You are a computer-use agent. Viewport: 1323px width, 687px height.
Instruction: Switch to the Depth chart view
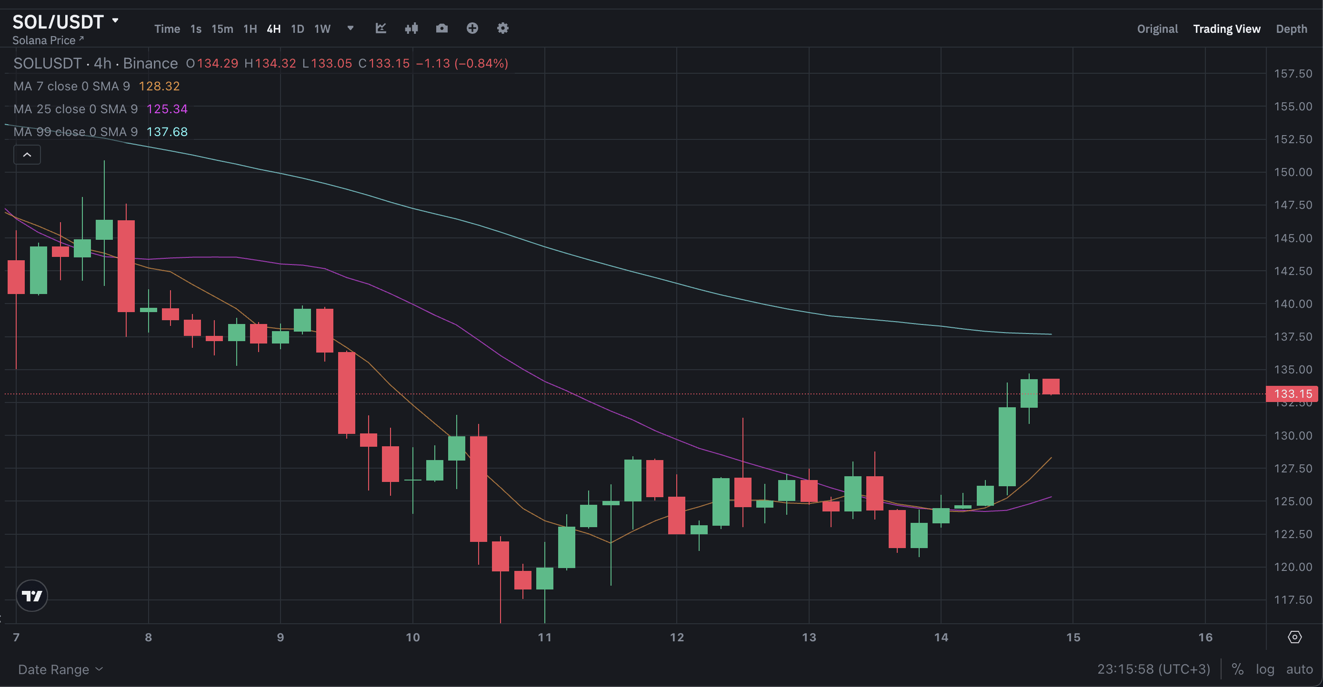coord(1291,29)
